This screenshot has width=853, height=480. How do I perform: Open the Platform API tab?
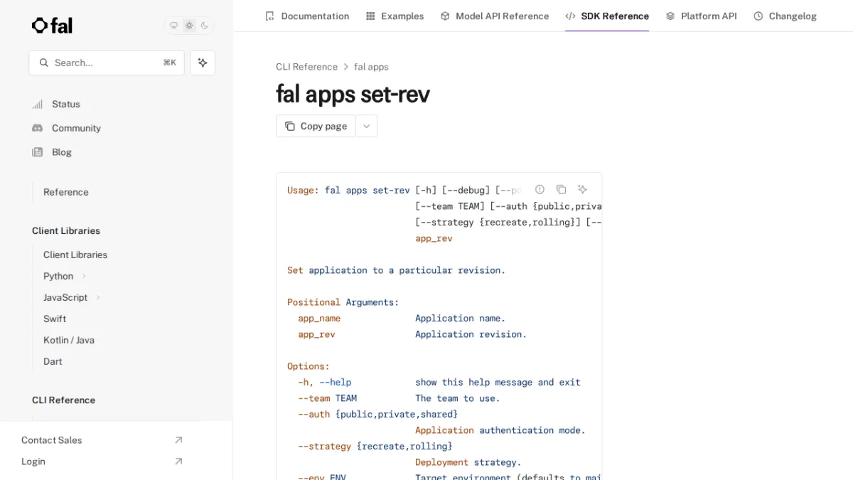coord(701,16)
